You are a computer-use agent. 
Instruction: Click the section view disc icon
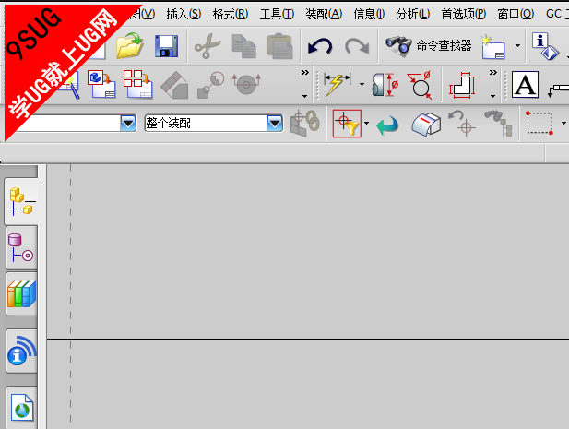246,84
